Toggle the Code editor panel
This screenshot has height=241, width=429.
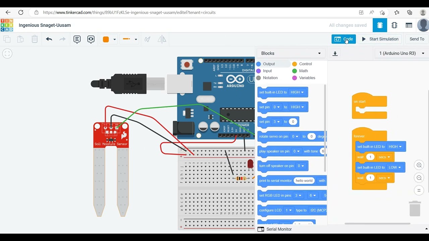tap(344, 39)
